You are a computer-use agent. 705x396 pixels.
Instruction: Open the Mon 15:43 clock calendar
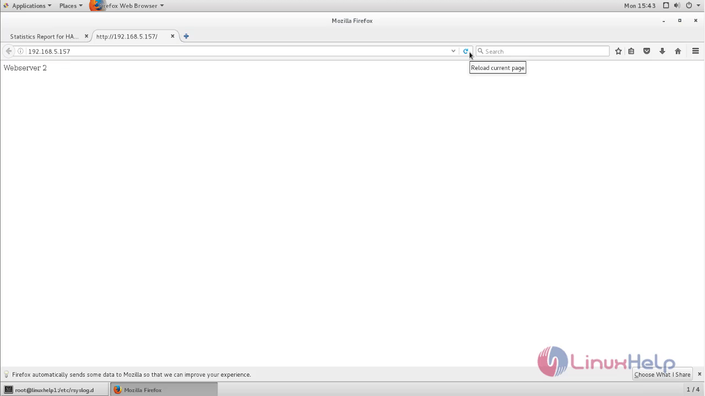pos(639,5)
